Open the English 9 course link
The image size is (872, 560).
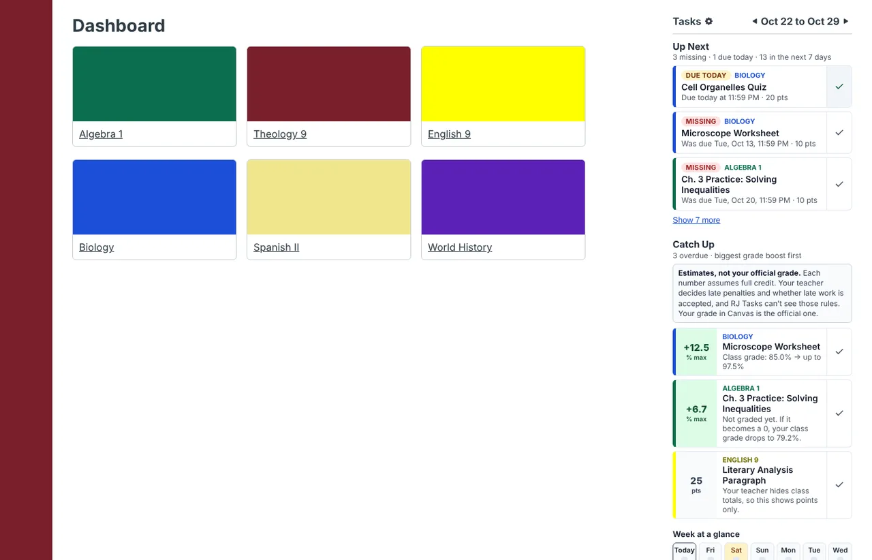(x=449, y=134)
